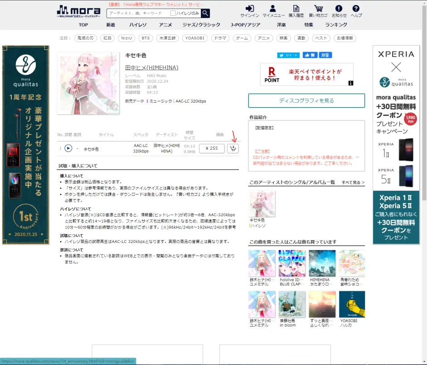Add キセキ色 track to cart
427x365 pixels.
233,149
